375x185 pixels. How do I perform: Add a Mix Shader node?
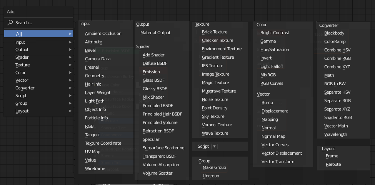point(153,97)
